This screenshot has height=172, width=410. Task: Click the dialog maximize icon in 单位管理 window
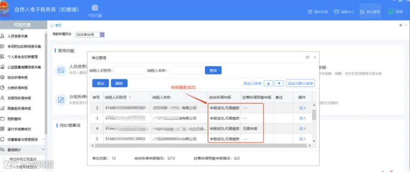(307, 57)
